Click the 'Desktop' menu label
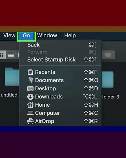The image size is (126, 158). tap(45, 89)
